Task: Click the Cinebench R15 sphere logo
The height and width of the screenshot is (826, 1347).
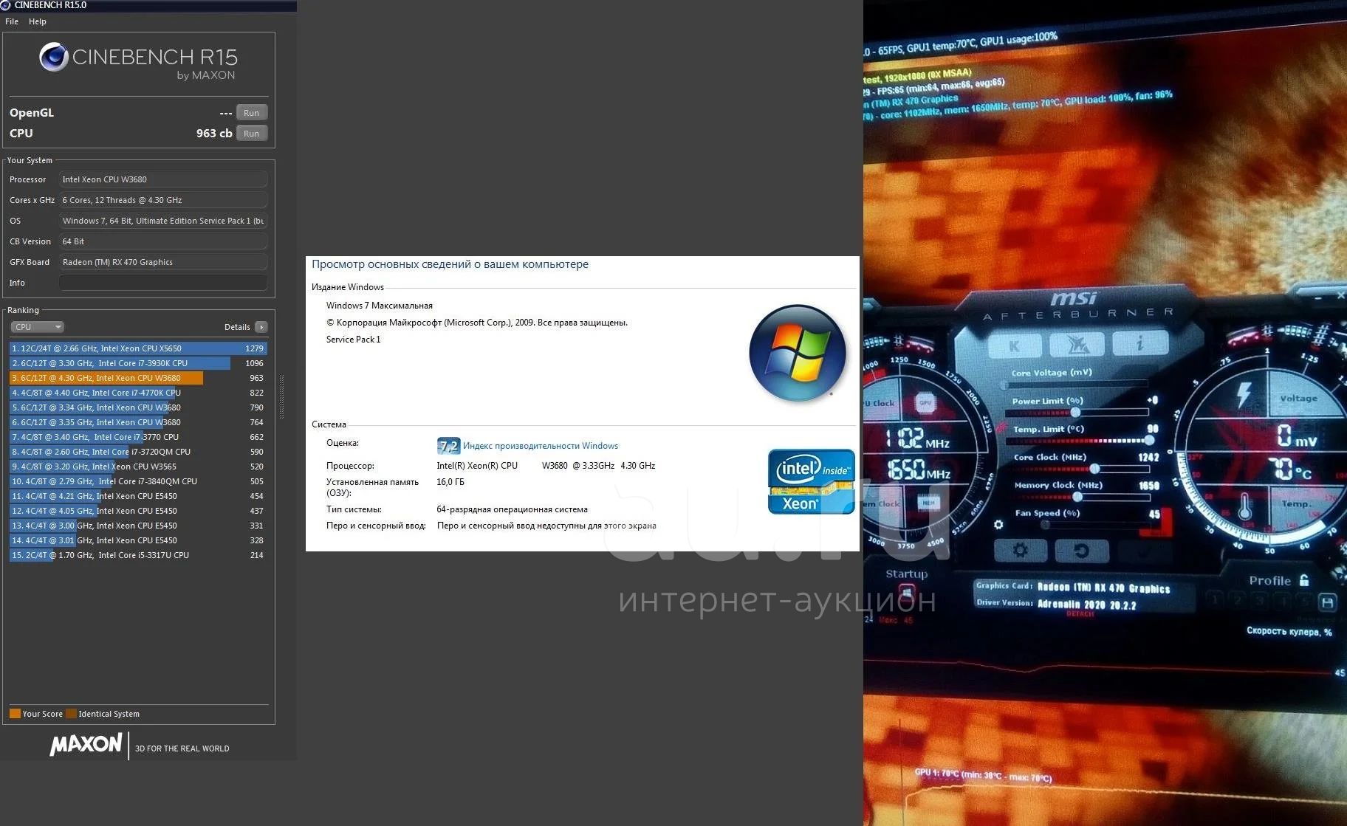Action: (53, 57)
